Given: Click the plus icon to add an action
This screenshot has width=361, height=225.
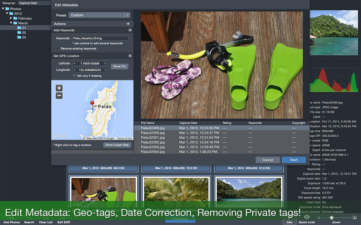Looking at the screenshot, I should (128, 24).
